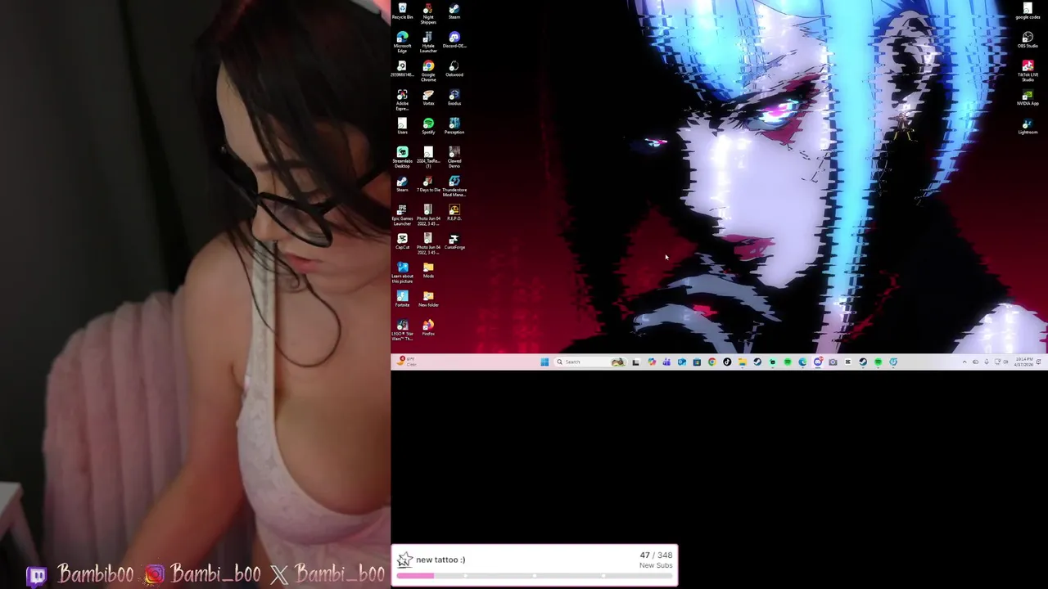Open TikTok from the taskbar
Image resolution: width=1048 pixels, height=589 pixels.
point(727,362)
